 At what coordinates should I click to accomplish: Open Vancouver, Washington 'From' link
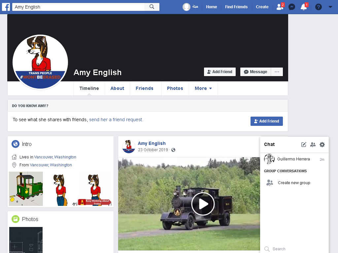pyautogui.click(x=51, y=165)
